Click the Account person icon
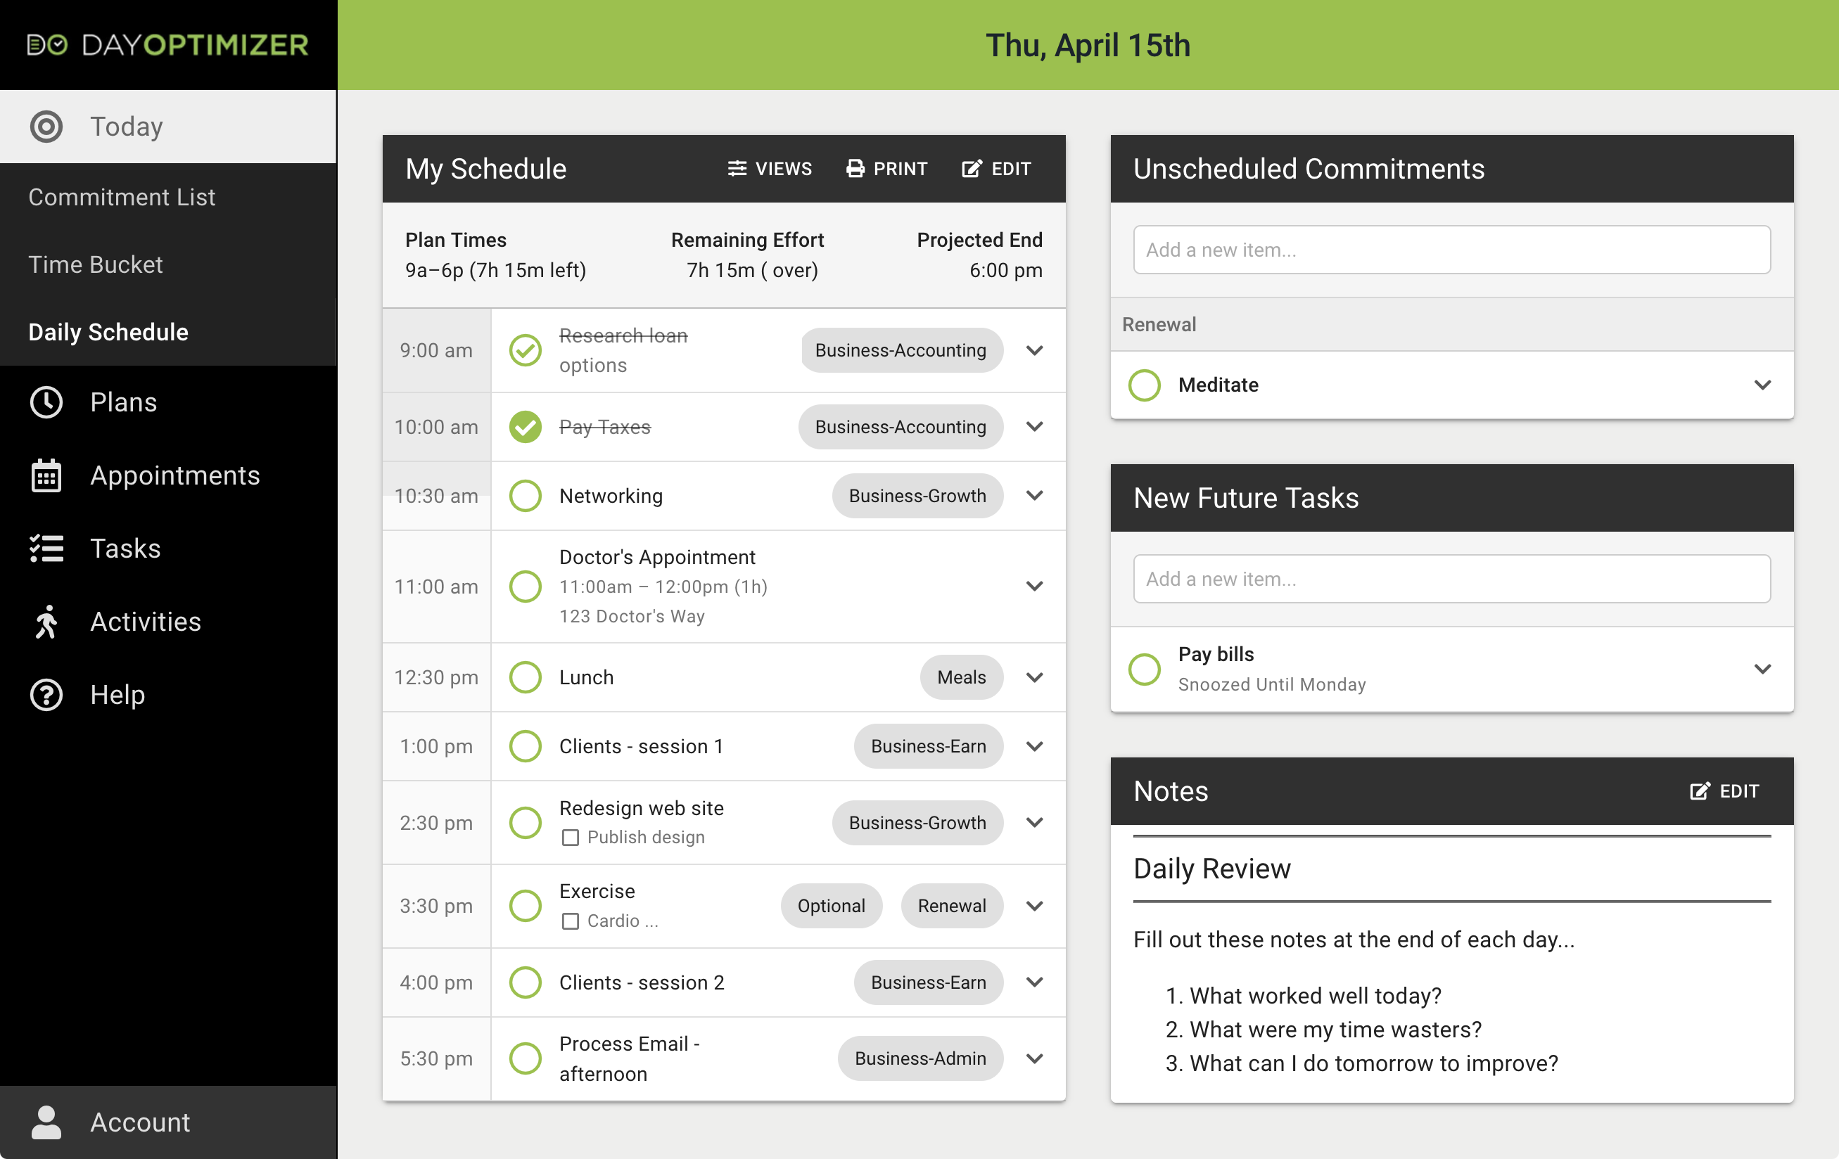Viewport: 1839px width, 1159px height. click(46, 1122)
